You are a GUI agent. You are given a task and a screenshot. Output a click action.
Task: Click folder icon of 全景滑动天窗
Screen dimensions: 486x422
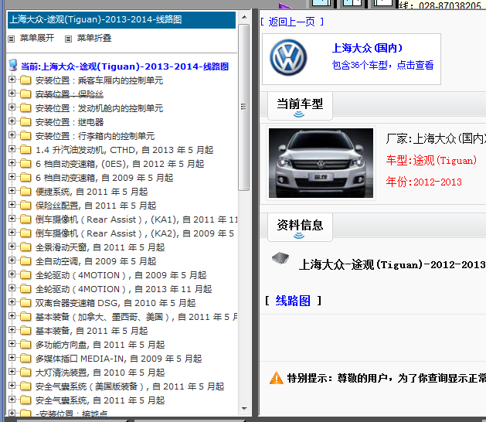pos(25,247)
